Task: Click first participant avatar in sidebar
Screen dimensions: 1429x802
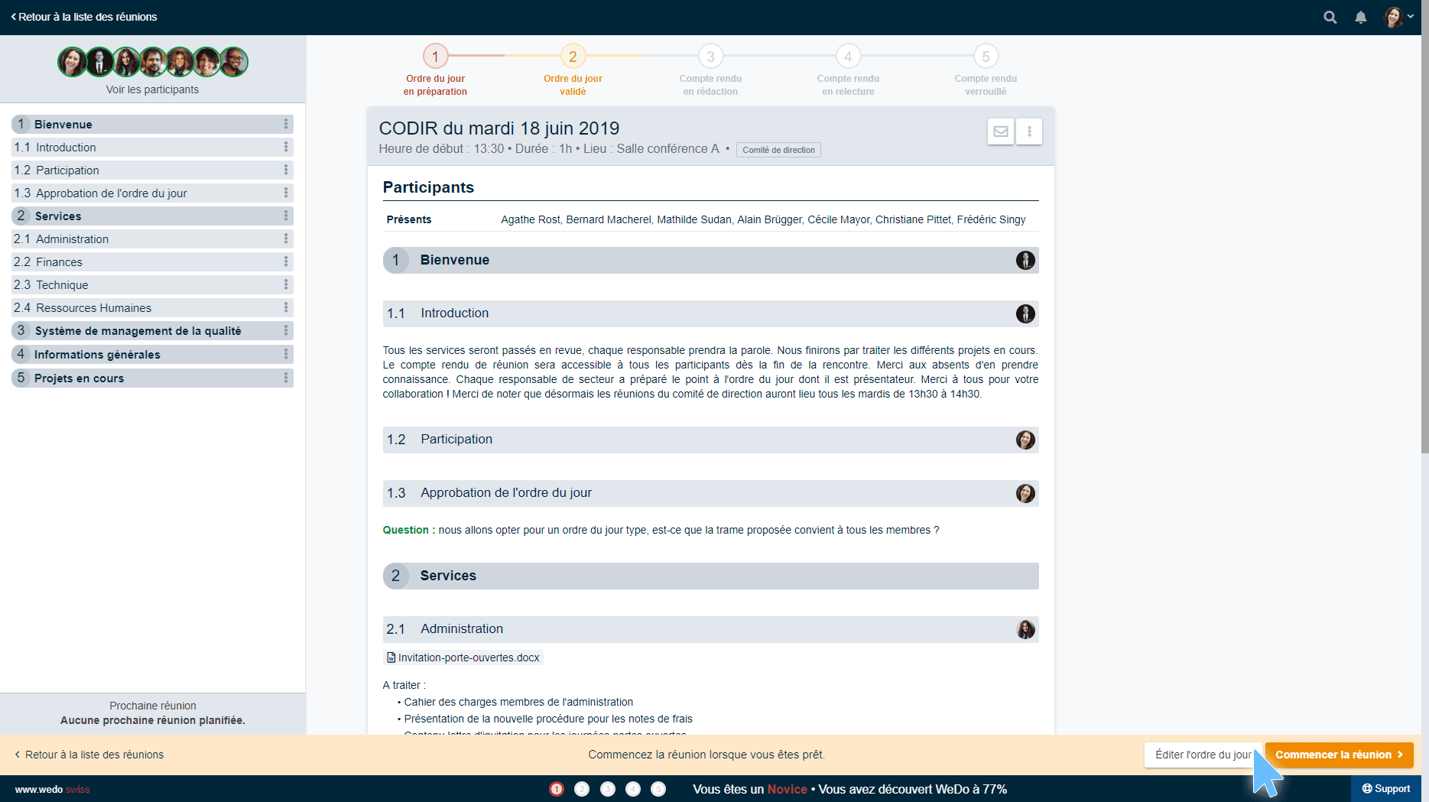Action: (x=72, y=62)
